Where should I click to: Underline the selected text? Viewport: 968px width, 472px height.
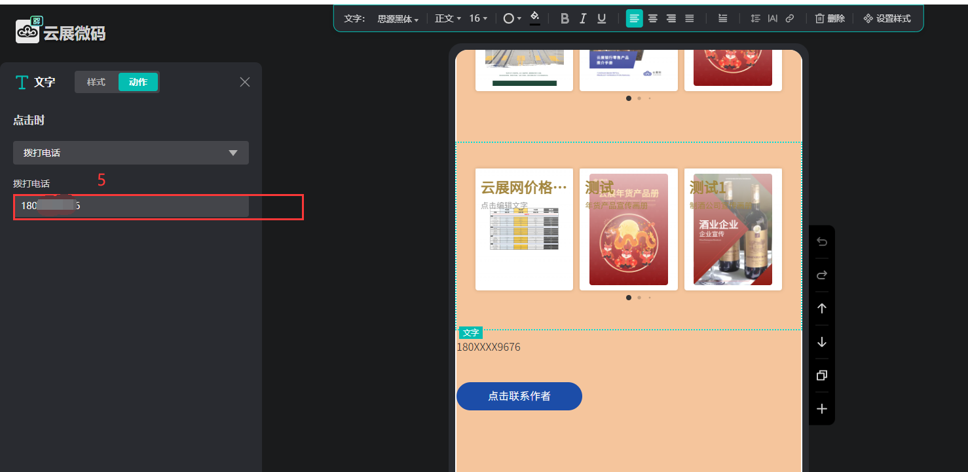601,18
